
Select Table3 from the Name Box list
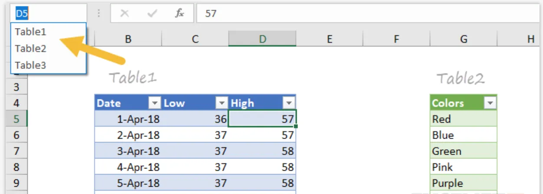point(49,65)
